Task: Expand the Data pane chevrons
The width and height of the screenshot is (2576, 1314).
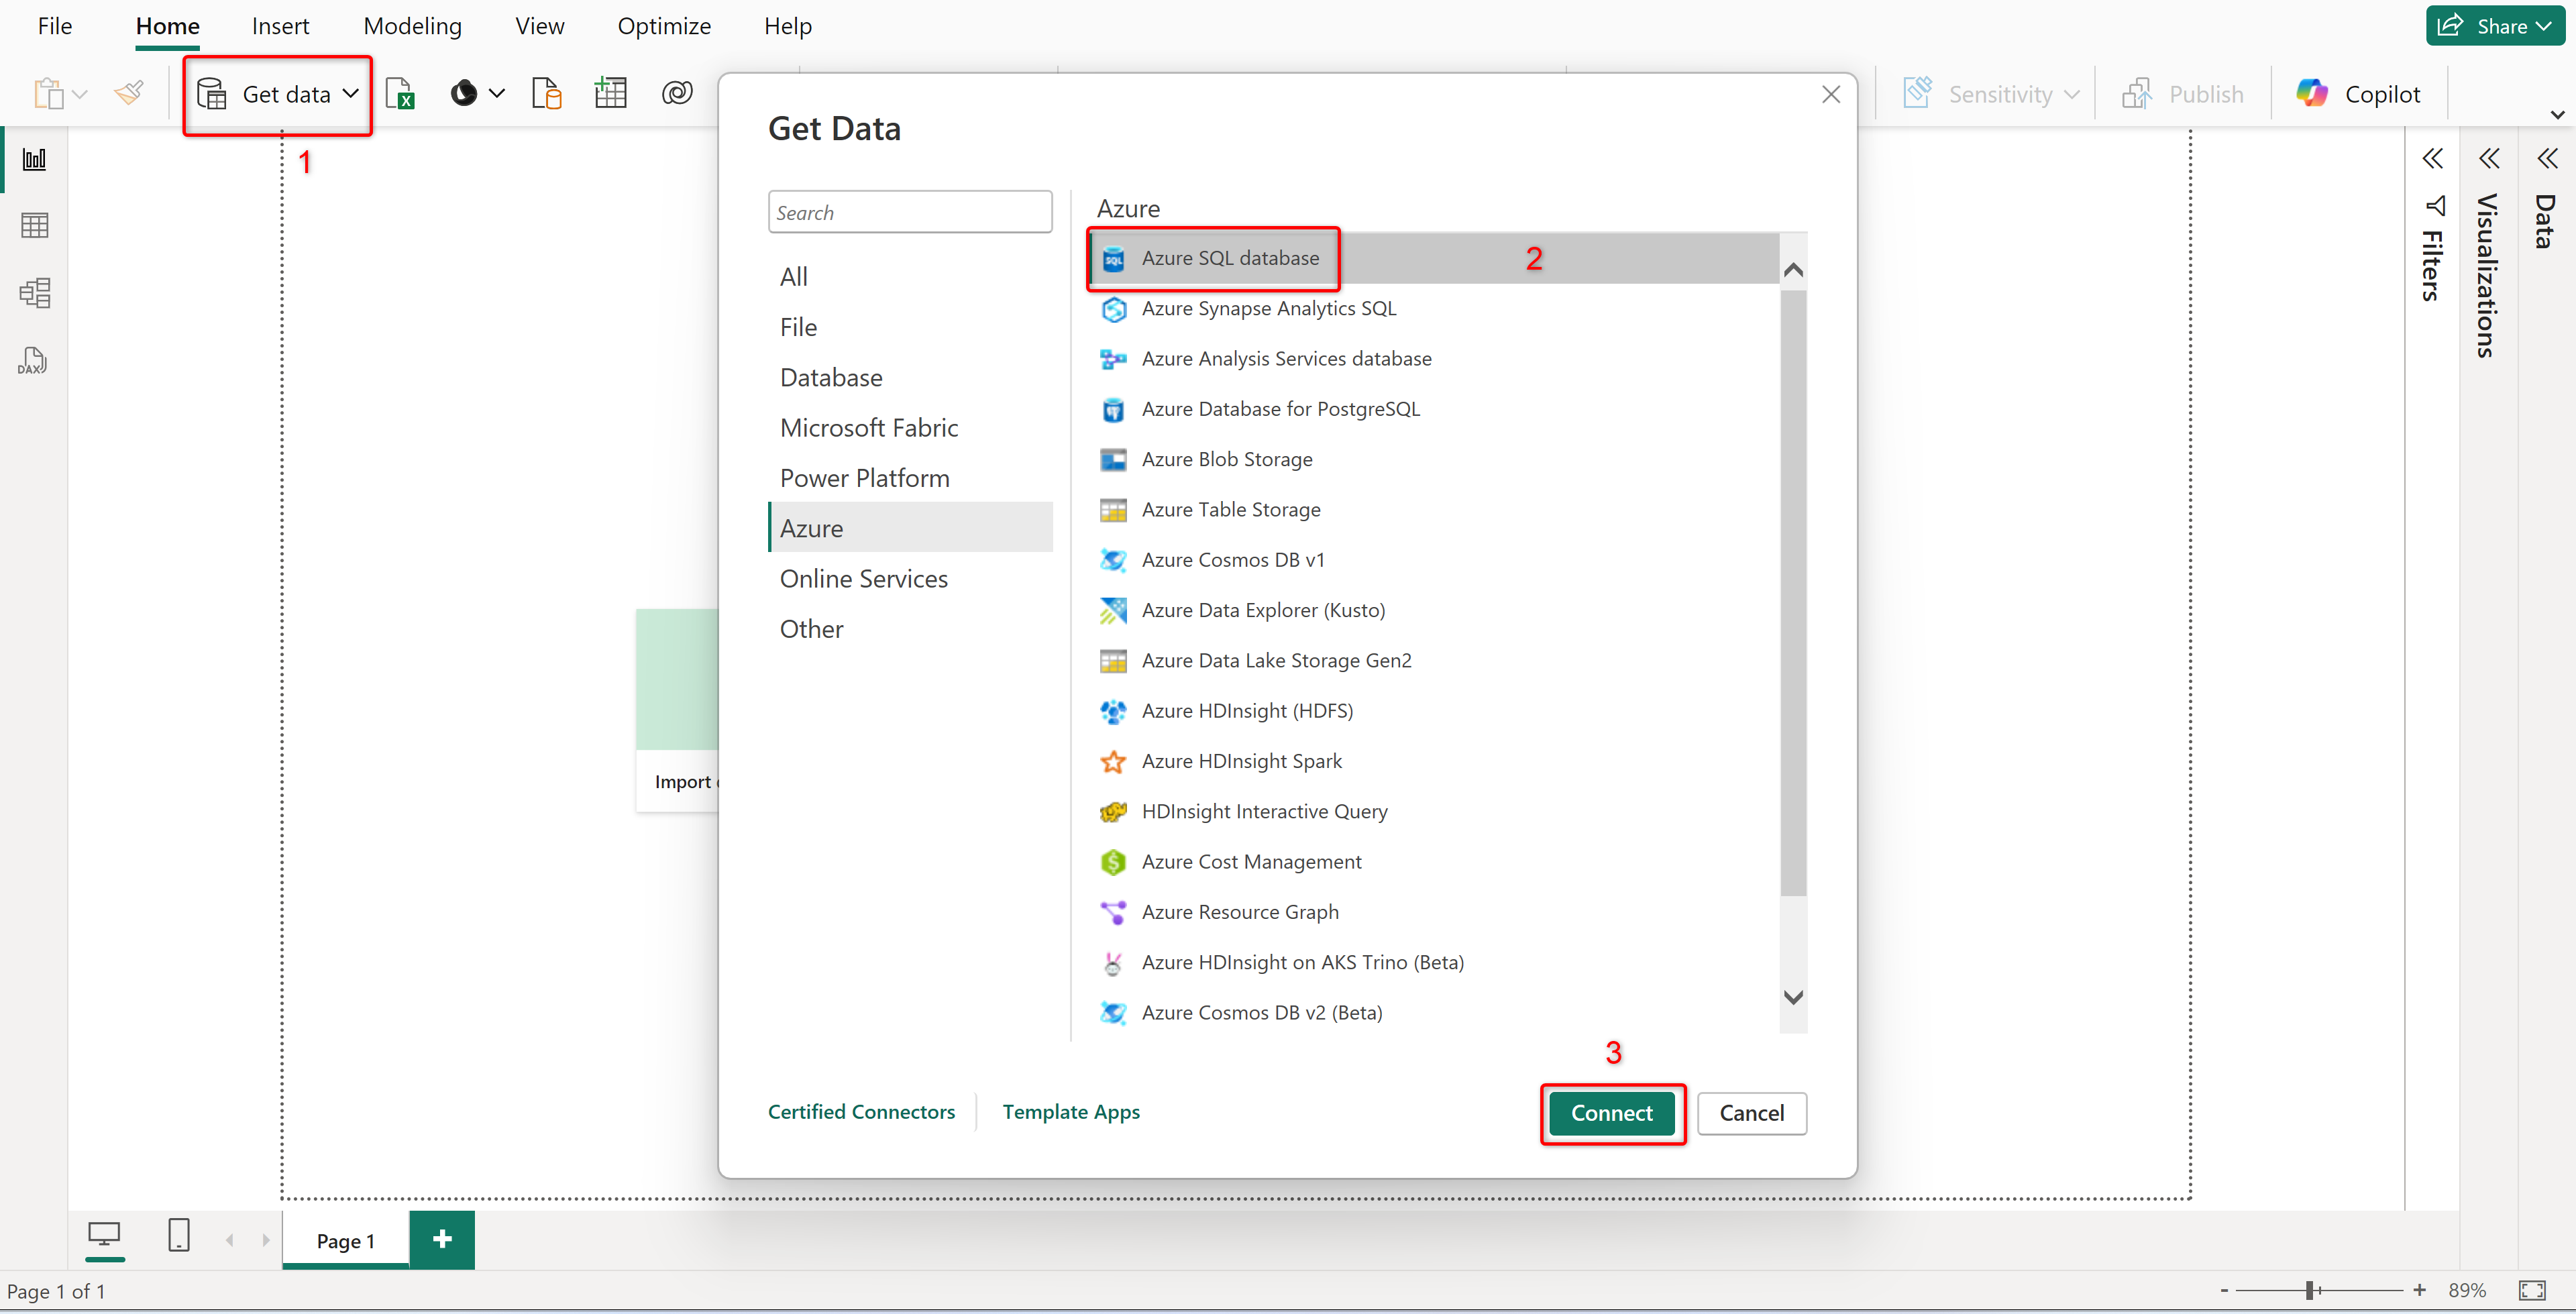Action: coord(2546,158)
